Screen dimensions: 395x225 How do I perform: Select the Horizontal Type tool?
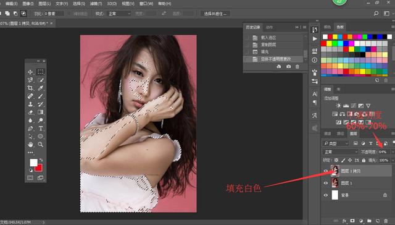pos(40,129)
